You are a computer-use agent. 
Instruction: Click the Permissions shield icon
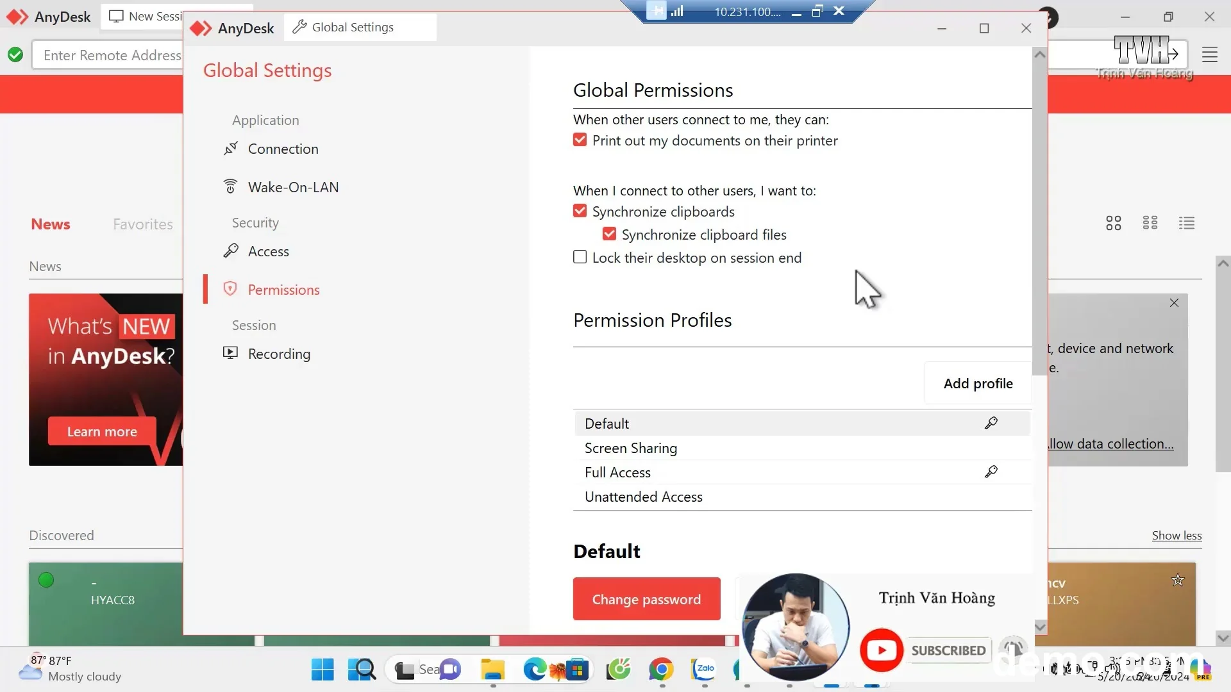tap(230, 289)
